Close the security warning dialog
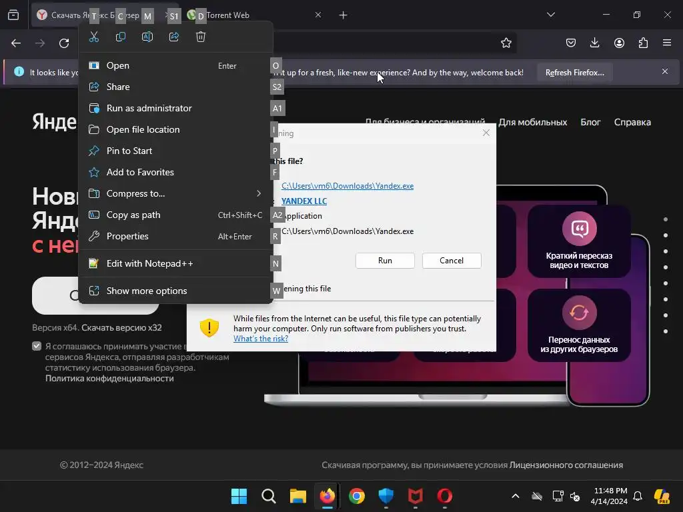683x512 pixels. [486, 133]
